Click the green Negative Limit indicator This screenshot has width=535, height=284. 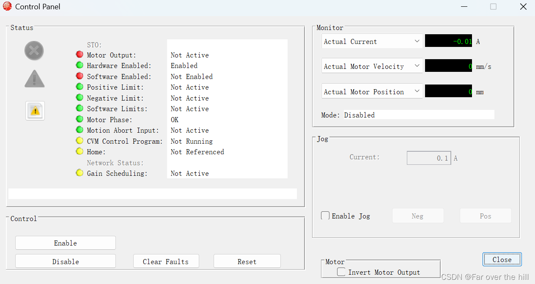80,98
